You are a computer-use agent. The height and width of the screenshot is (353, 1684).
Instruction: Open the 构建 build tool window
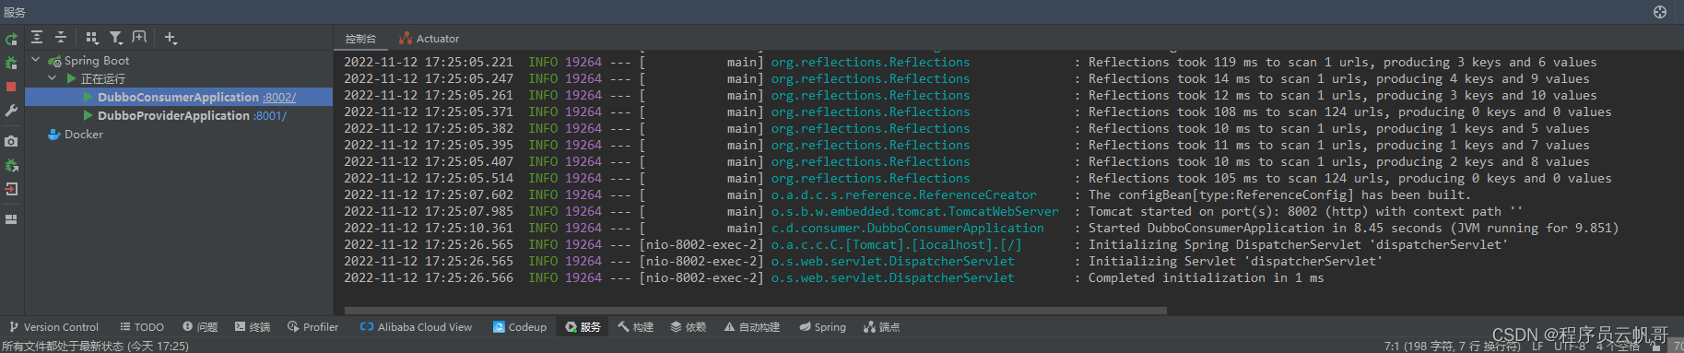coord(636,327)
